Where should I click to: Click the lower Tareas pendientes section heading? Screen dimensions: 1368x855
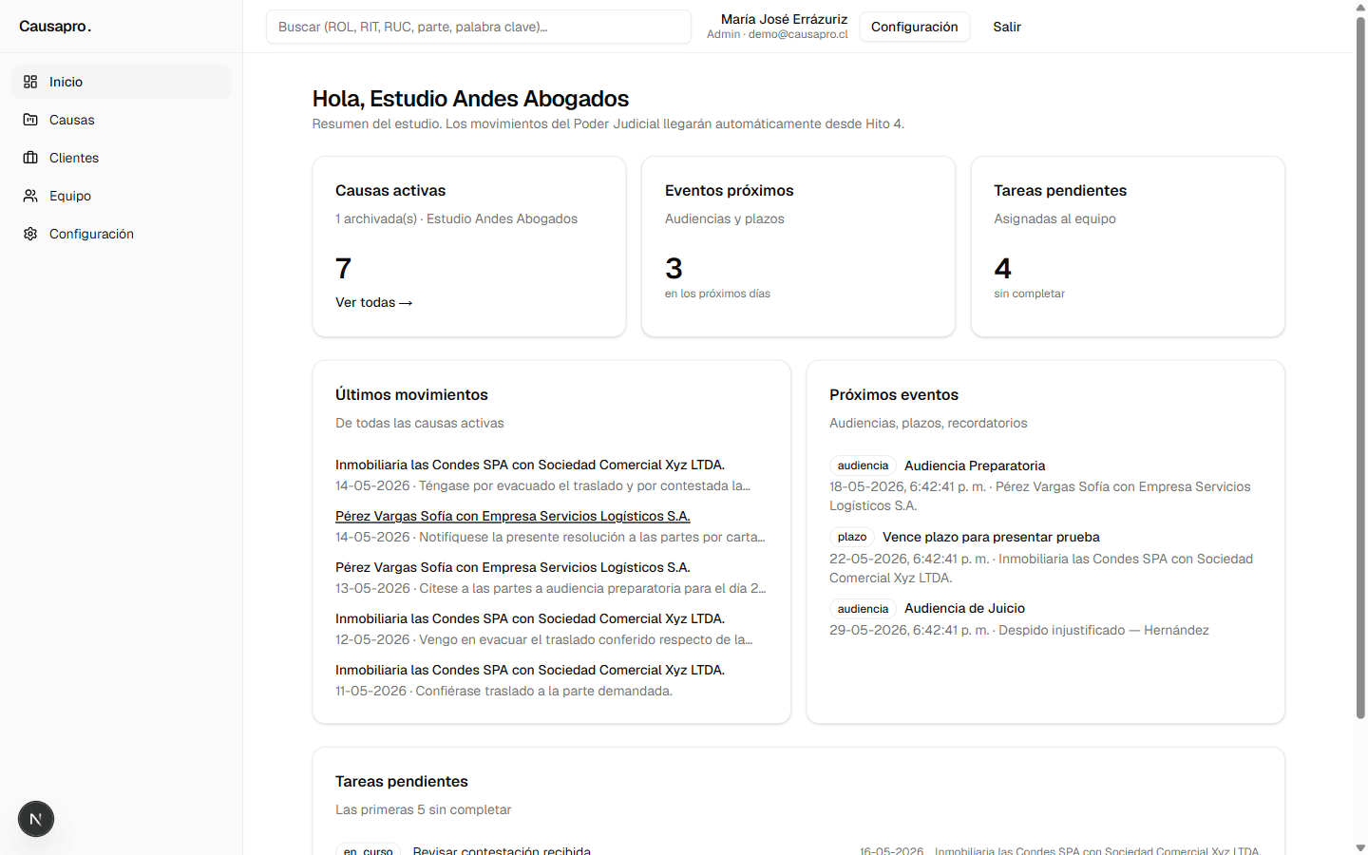[402, 781]
